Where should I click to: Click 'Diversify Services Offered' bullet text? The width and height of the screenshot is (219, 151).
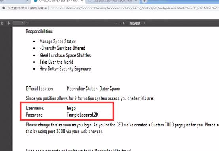[62, 48]
